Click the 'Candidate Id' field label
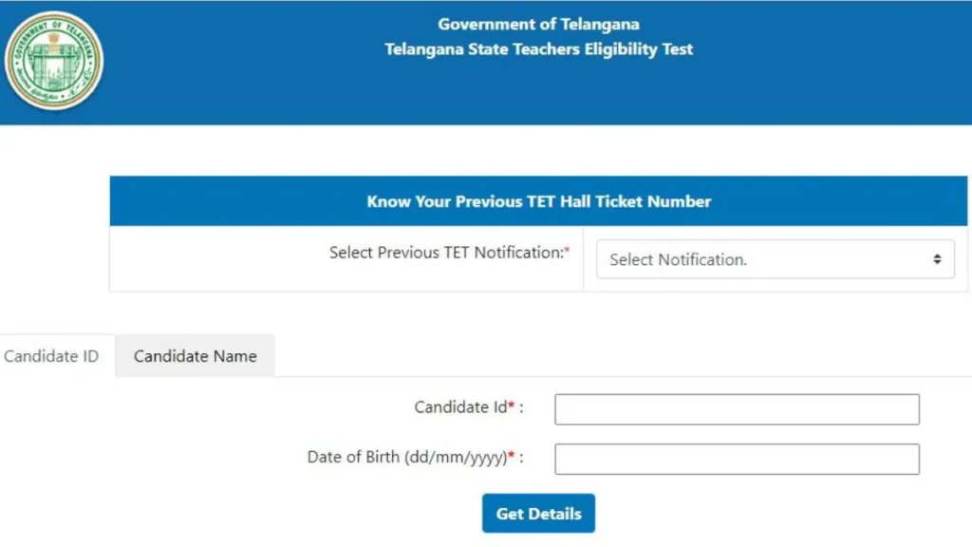Viewport: 972px width, 547px height. (460, 406)
